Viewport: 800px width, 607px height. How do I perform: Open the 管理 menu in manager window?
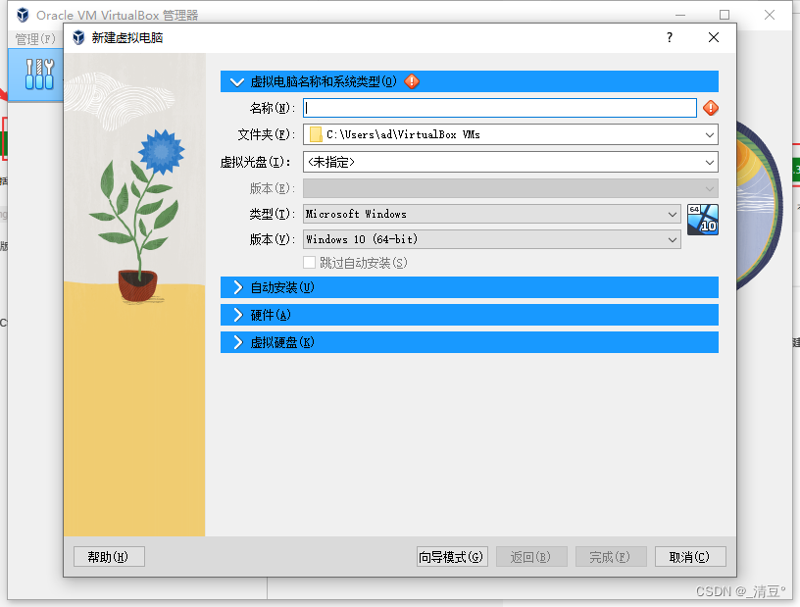[34, 39]
